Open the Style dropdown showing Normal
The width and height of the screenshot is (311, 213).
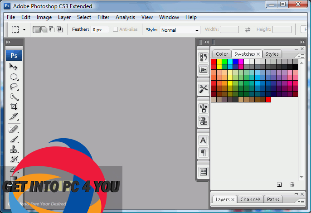(180, 30)
